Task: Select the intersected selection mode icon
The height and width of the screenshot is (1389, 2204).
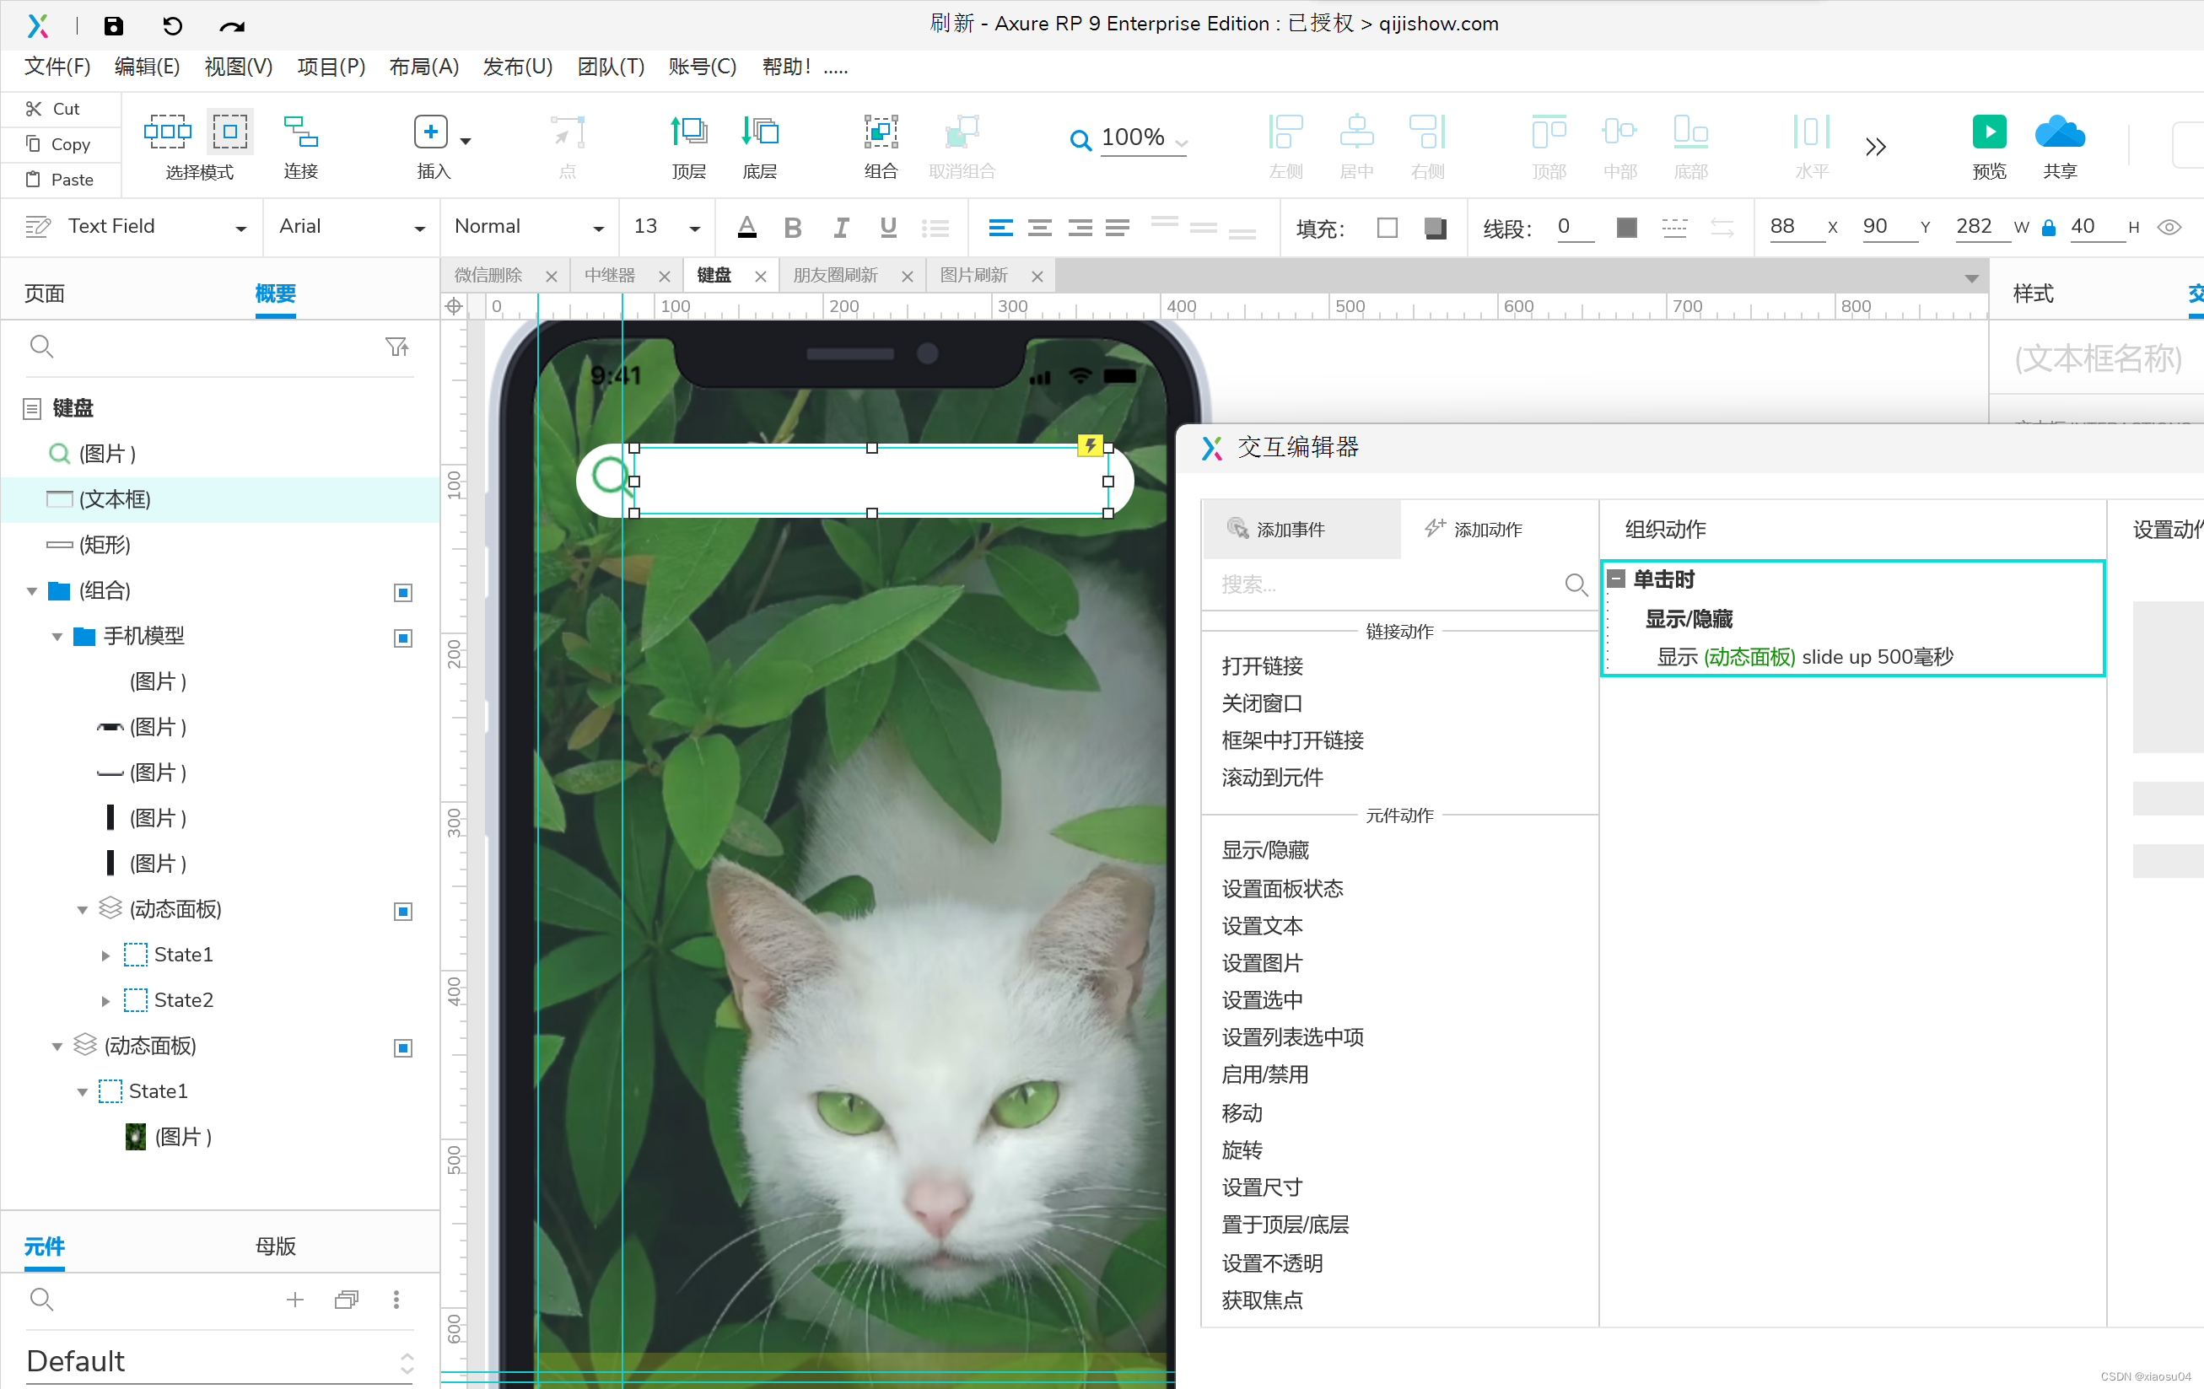Action: tap(168, 132)
